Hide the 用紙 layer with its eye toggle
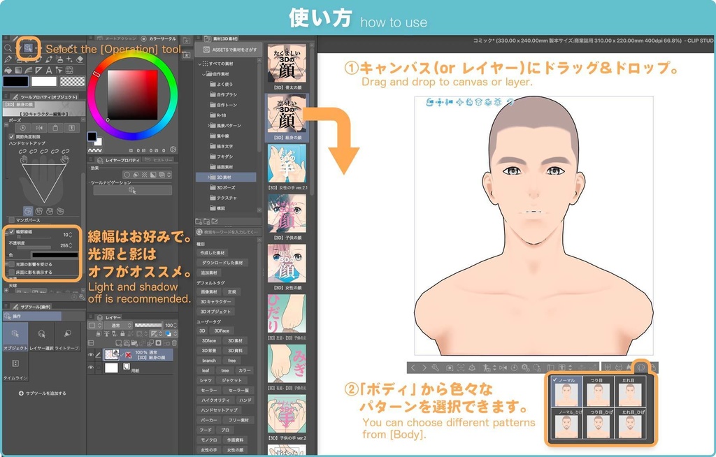The height and width of the screenshot is (457, 716). (x=91, y=368)
